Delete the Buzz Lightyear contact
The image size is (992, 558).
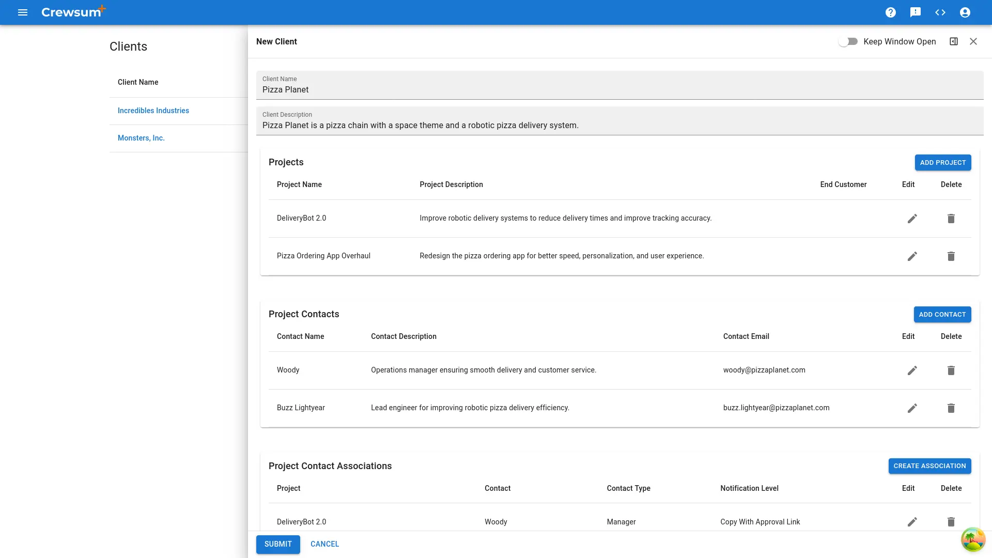point(951,408)
